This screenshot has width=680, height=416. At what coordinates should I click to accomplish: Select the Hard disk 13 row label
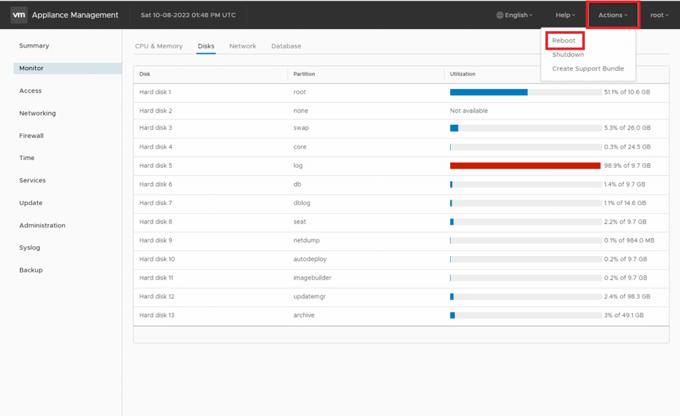click(157, 315)
